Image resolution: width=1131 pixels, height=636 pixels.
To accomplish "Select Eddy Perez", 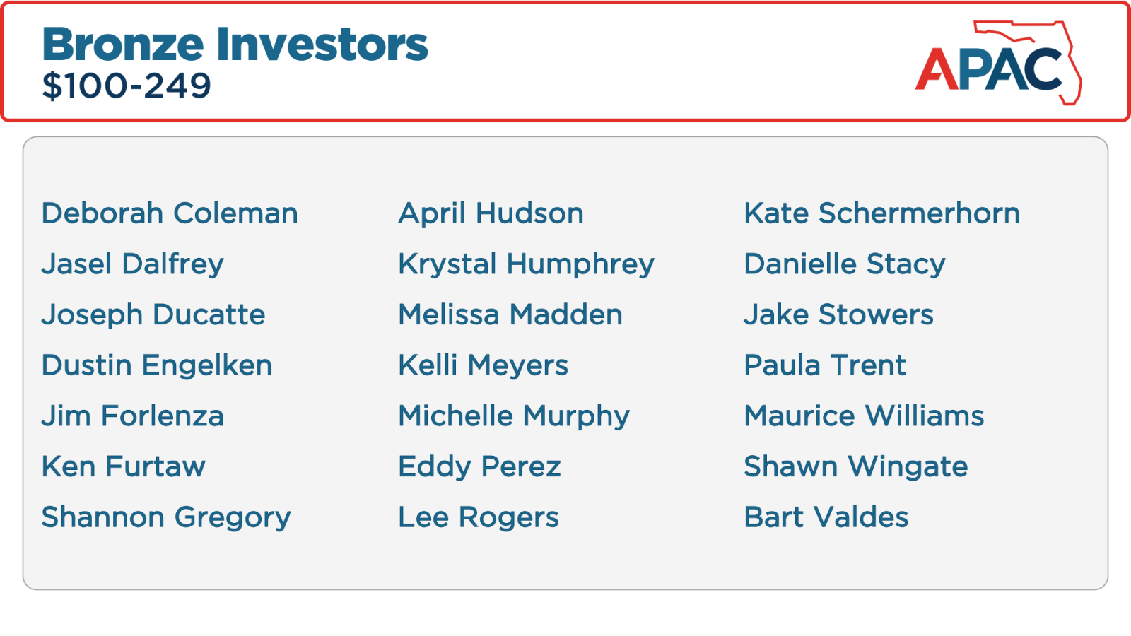I will tap(480, 467).
